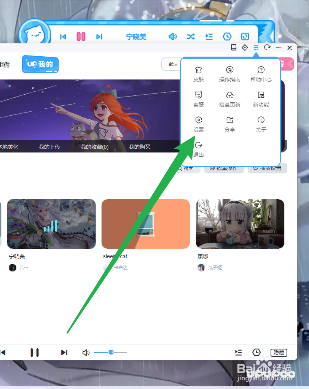This screenshot has height=389, width=309.
Task: Skip to next wallpaper in bottom bar
Action: point(64,352)
